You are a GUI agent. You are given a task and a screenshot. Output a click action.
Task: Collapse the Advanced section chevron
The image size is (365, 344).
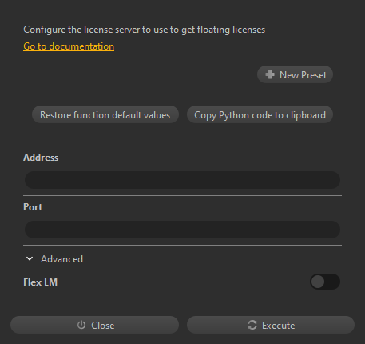pos(30,258)
